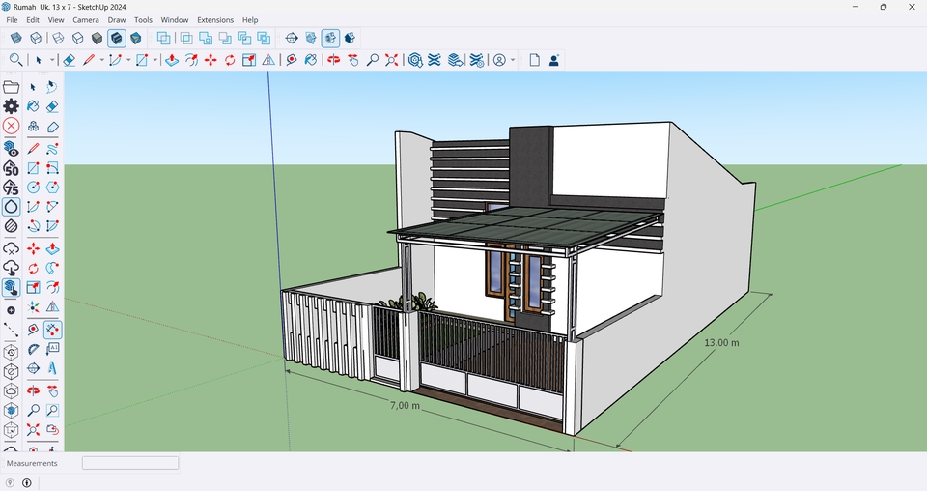The image size is (927, 491).
Task: Switch to Monochrome face style
Action: point(136,39)
